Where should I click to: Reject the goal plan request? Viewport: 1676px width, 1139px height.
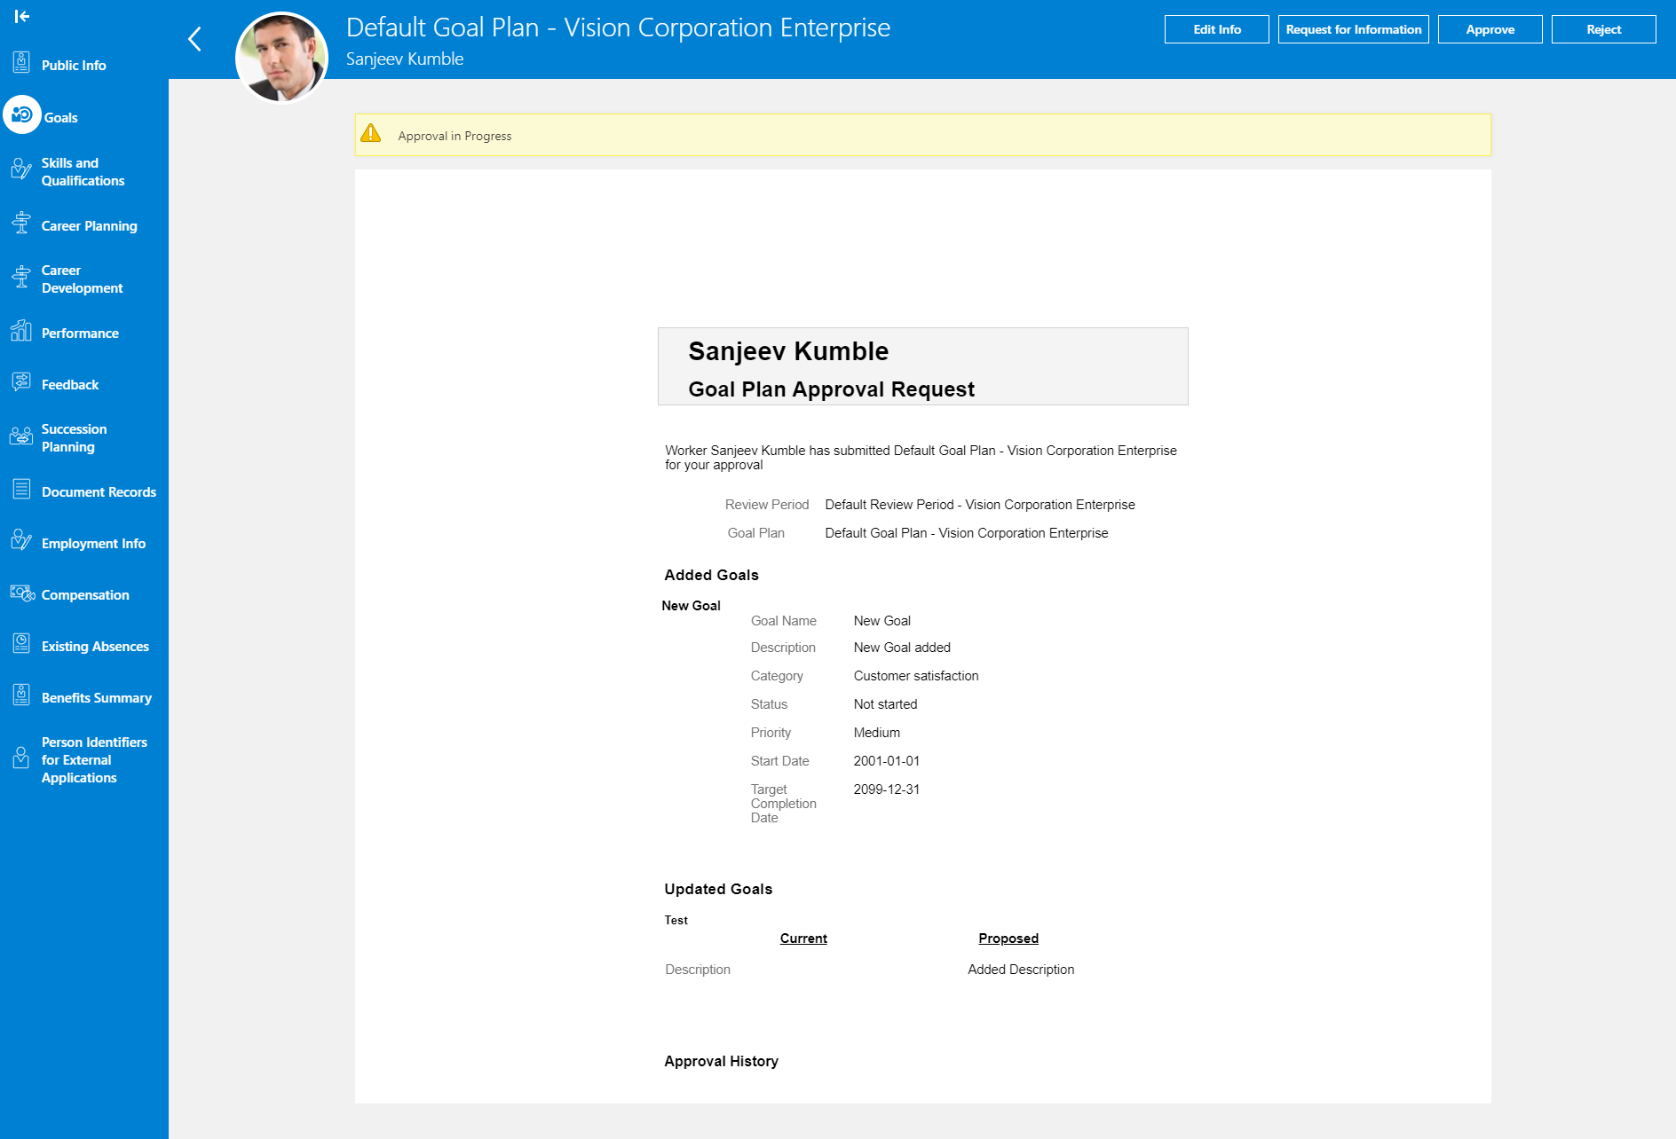(1603, 29)
